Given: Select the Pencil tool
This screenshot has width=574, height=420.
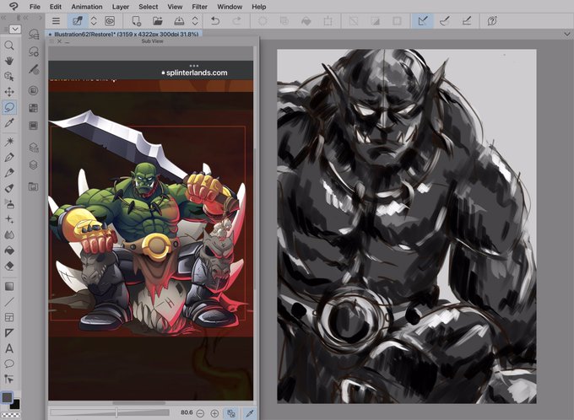Looking at the screenshot, I should pos(9,173).
